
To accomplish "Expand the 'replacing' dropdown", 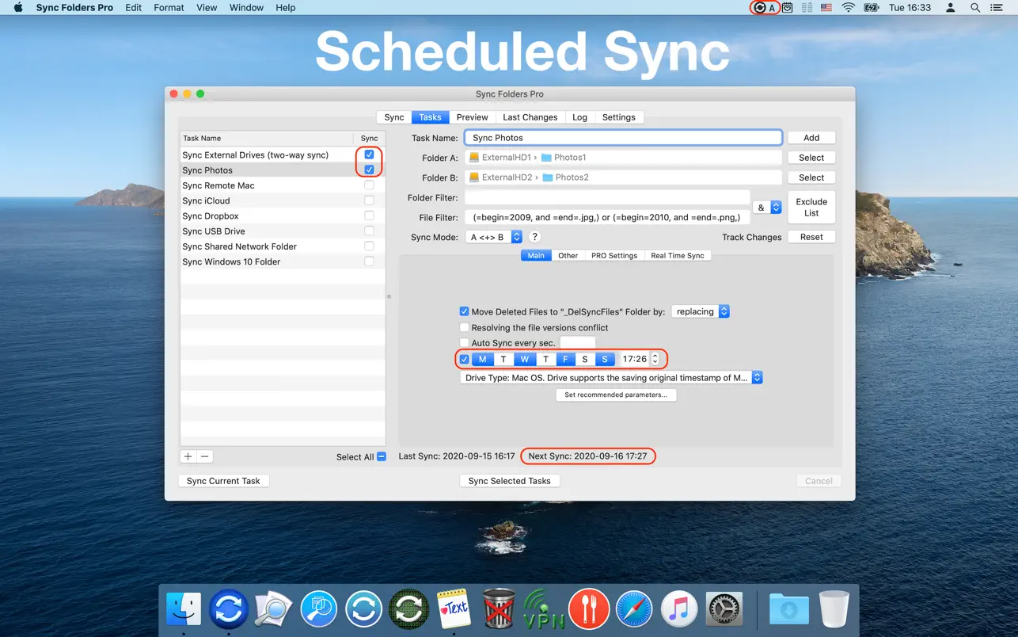I will [x=701, y=311].
